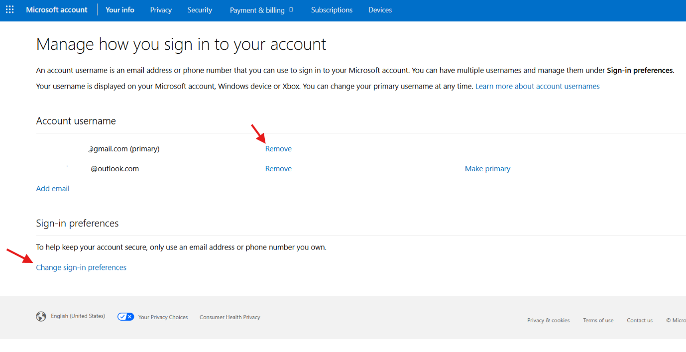Click the Manage how you sign in heading
Screen dimensions: 686x352
[x=181, y=44]
